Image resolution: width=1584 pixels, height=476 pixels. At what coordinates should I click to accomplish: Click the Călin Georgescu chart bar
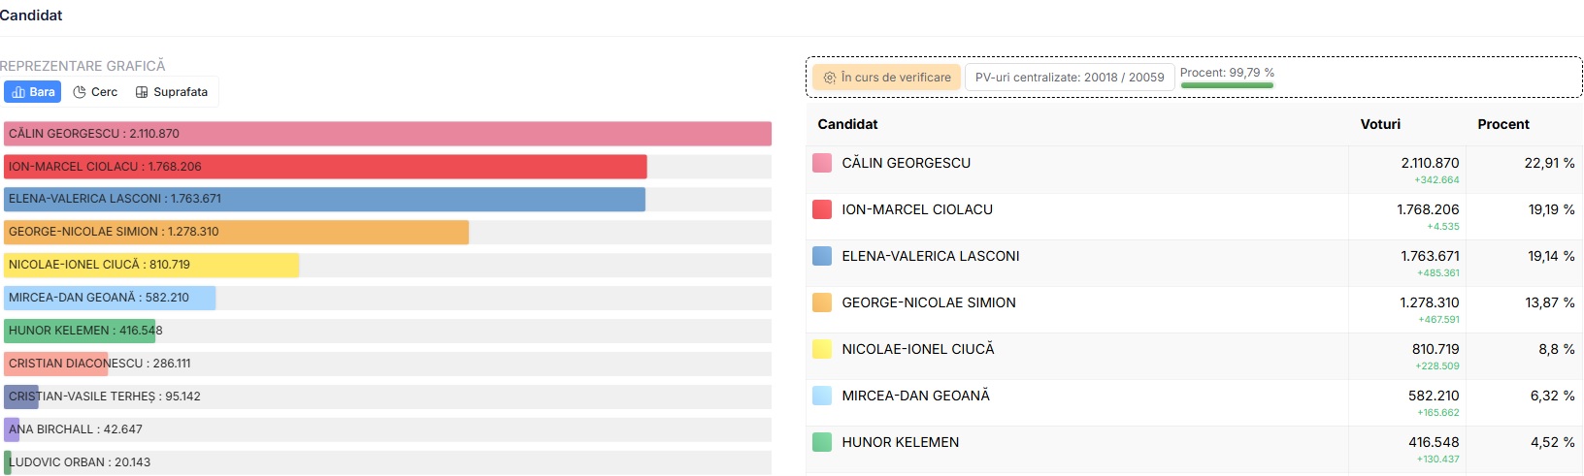click(387, 134)
